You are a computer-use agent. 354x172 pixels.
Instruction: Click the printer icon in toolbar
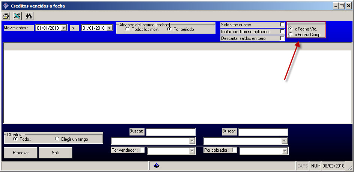point(6,16)
